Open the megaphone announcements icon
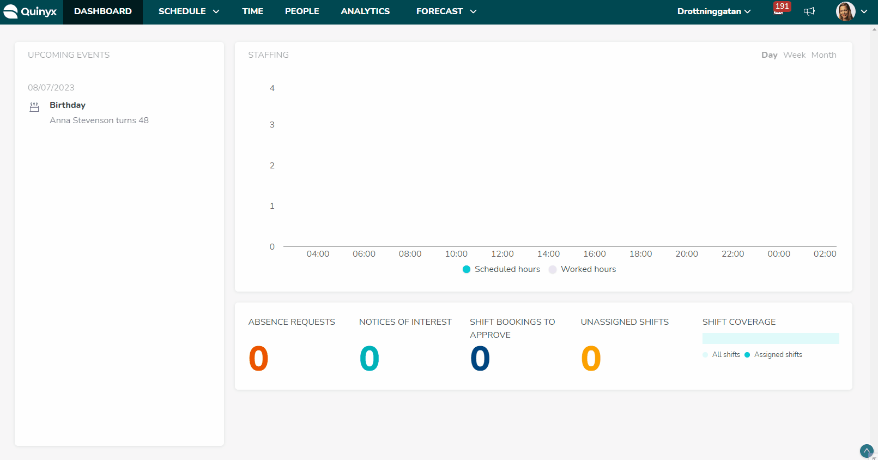 coord(809,11)
